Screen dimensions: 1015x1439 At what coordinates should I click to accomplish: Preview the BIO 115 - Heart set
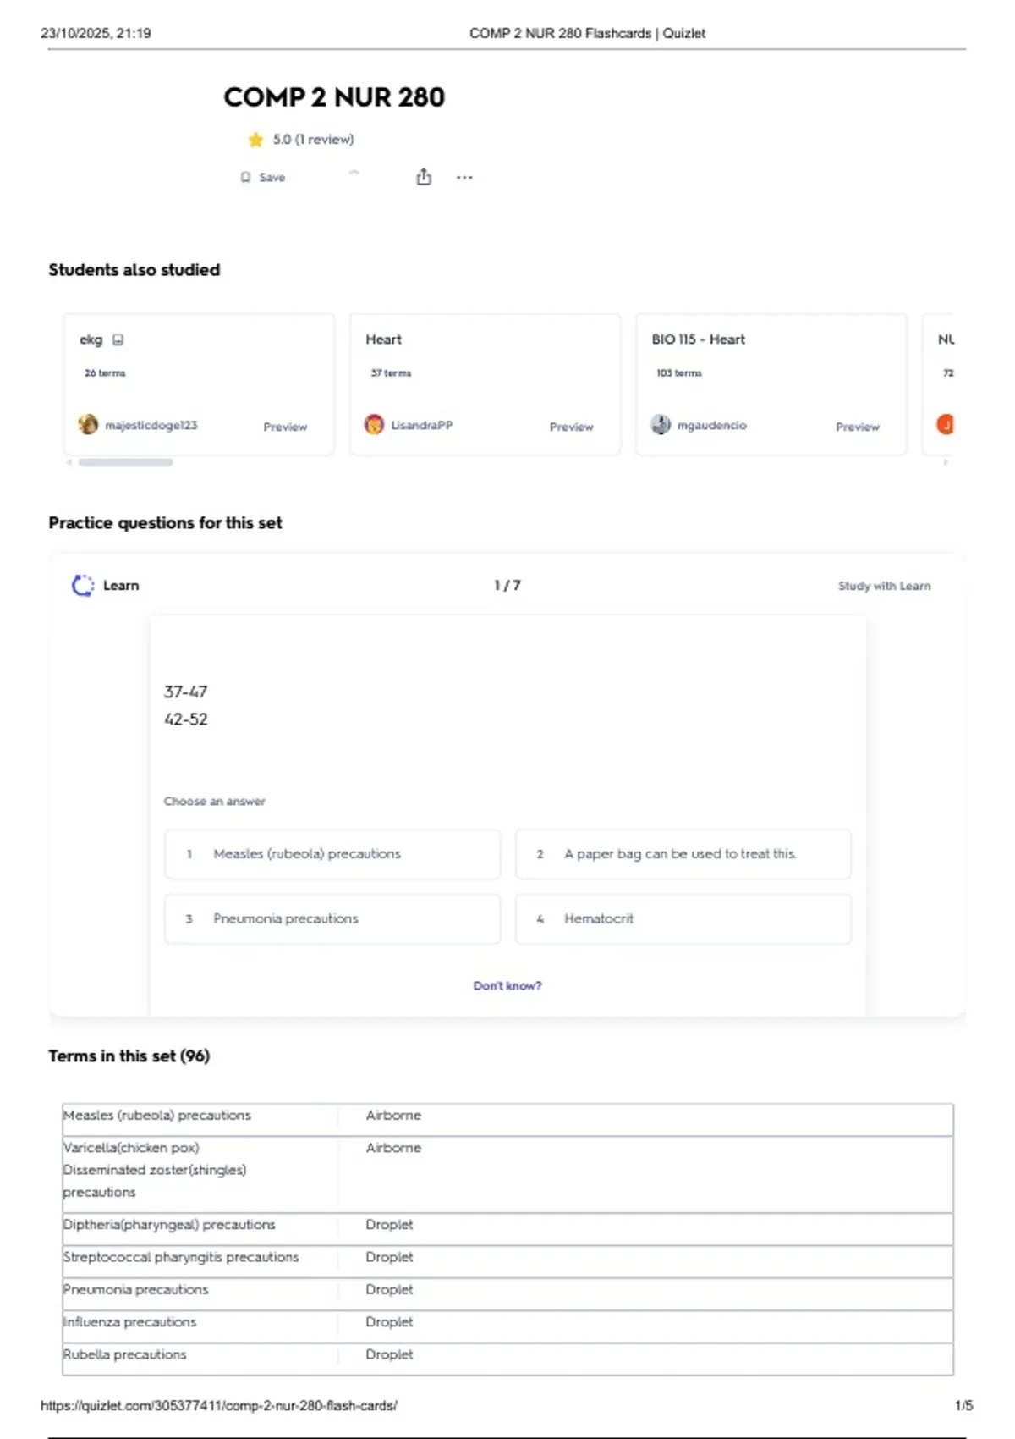click(857, 427)
